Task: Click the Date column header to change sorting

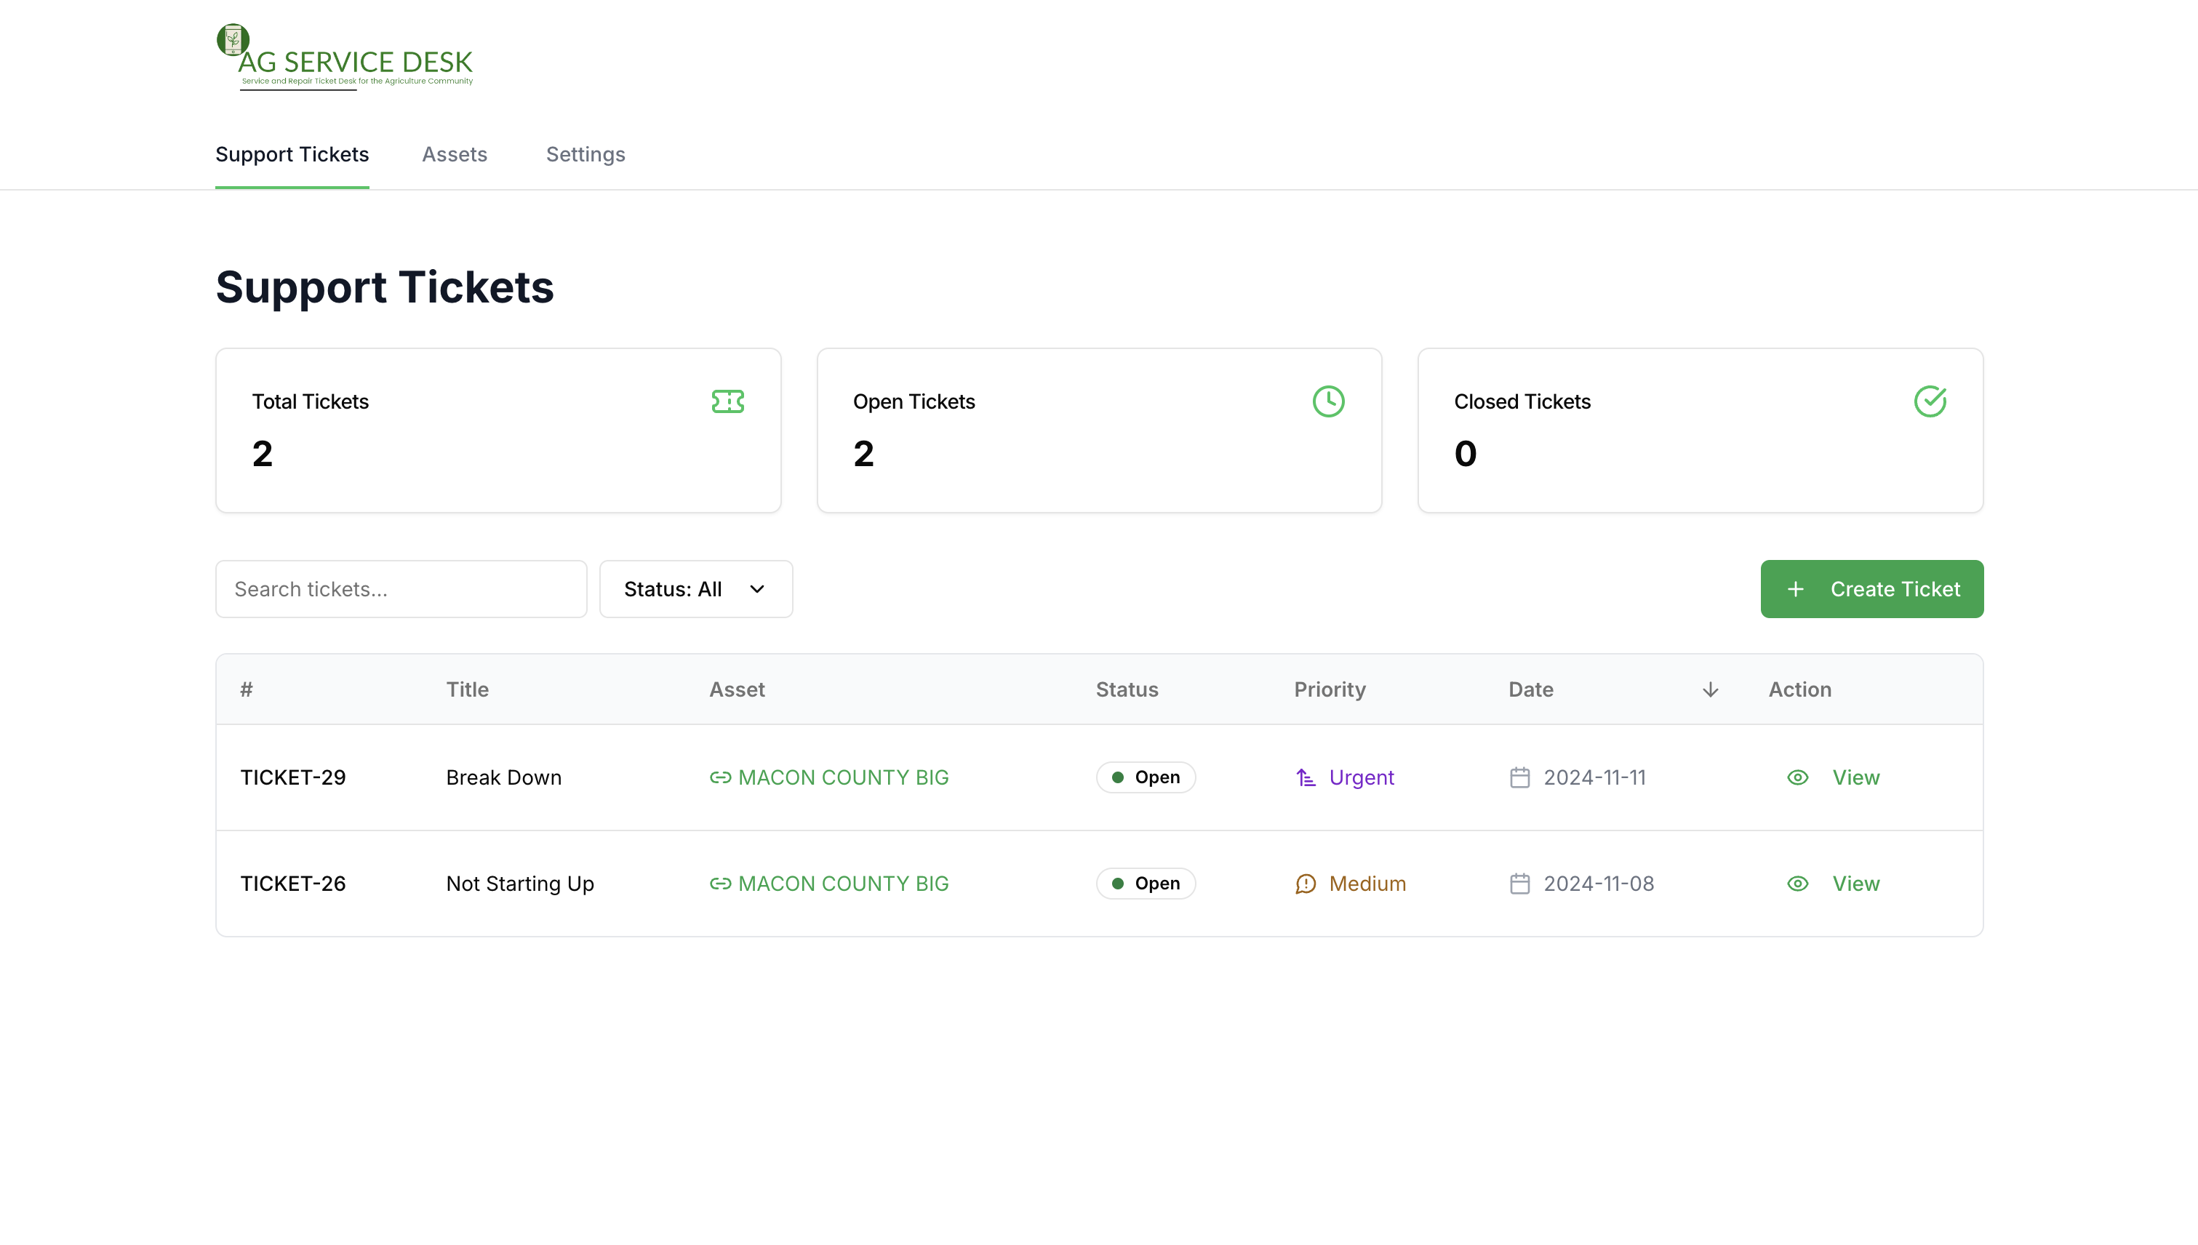Action: click(x=1530, y=689)
